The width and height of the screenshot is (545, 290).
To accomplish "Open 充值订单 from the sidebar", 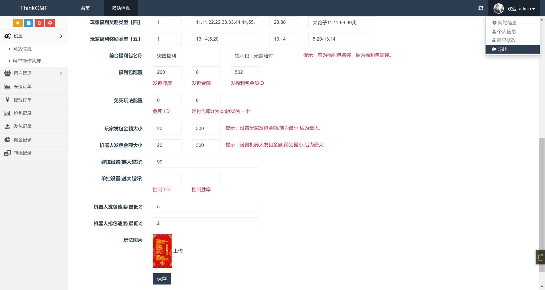I will [x=23, y=87].
